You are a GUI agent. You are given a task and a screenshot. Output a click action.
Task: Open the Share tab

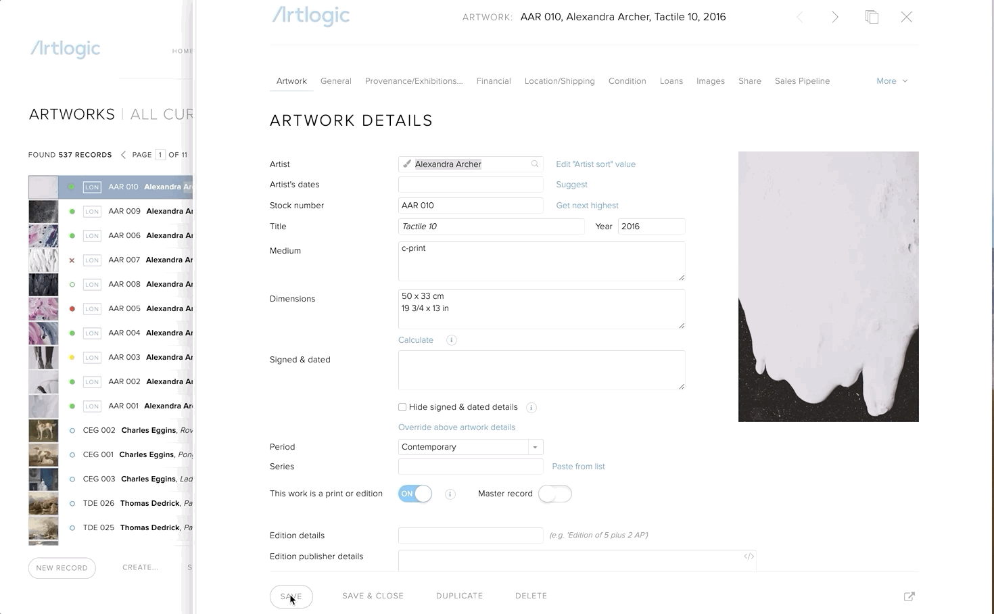pos(750,81)
